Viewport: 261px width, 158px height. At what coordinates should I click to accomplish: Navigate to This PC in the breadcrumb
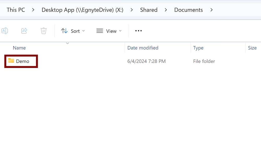pyautogui.click(x=16, y=10)
